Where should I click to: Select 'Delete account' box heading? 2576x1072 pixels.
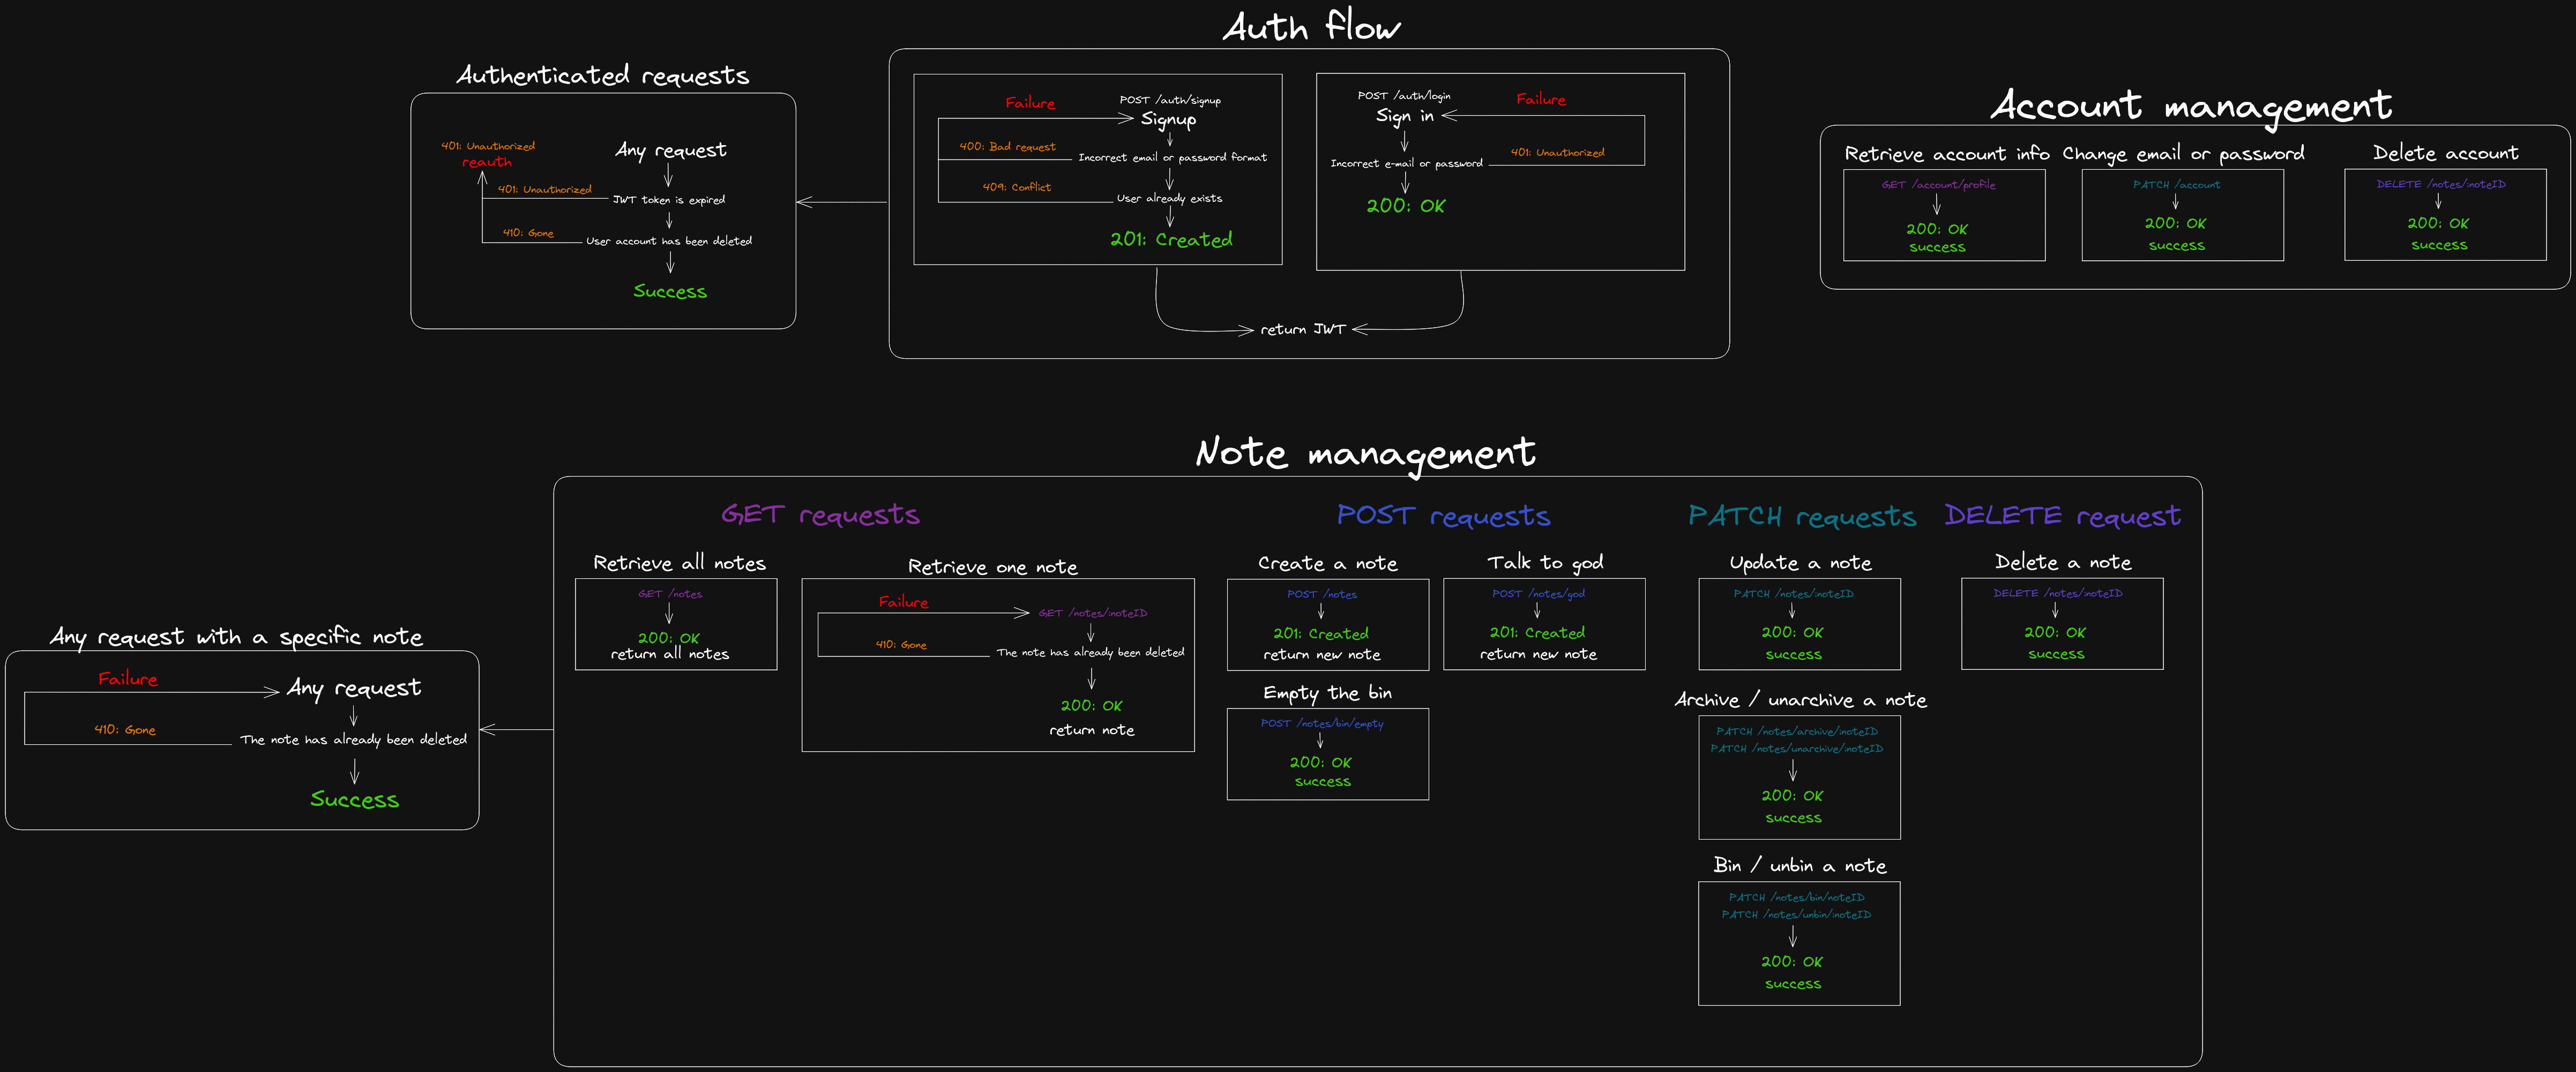2445,153
